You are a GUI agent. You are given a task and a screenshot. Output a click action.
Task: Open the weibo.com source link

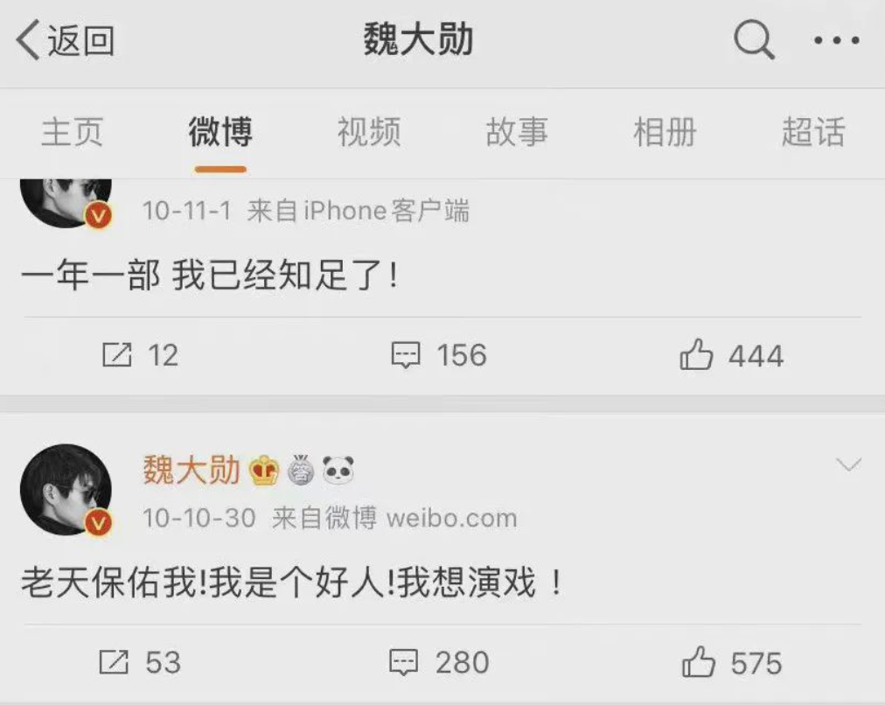451,518
